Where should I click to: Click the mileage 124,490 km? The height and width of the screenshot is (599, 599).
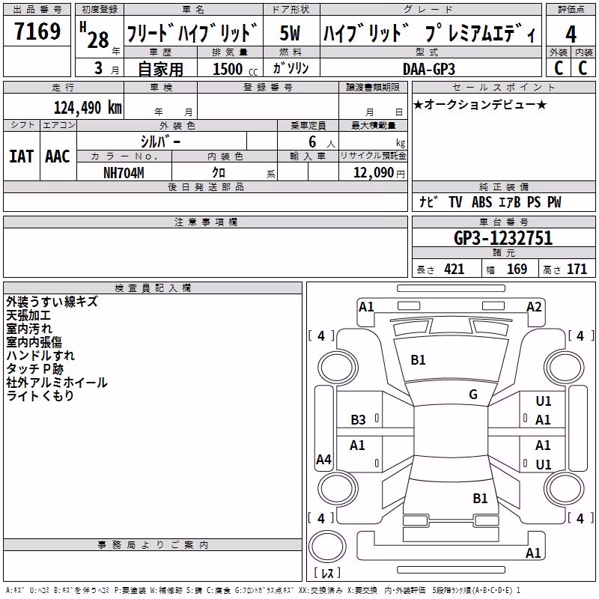click(x=88, y=108)
